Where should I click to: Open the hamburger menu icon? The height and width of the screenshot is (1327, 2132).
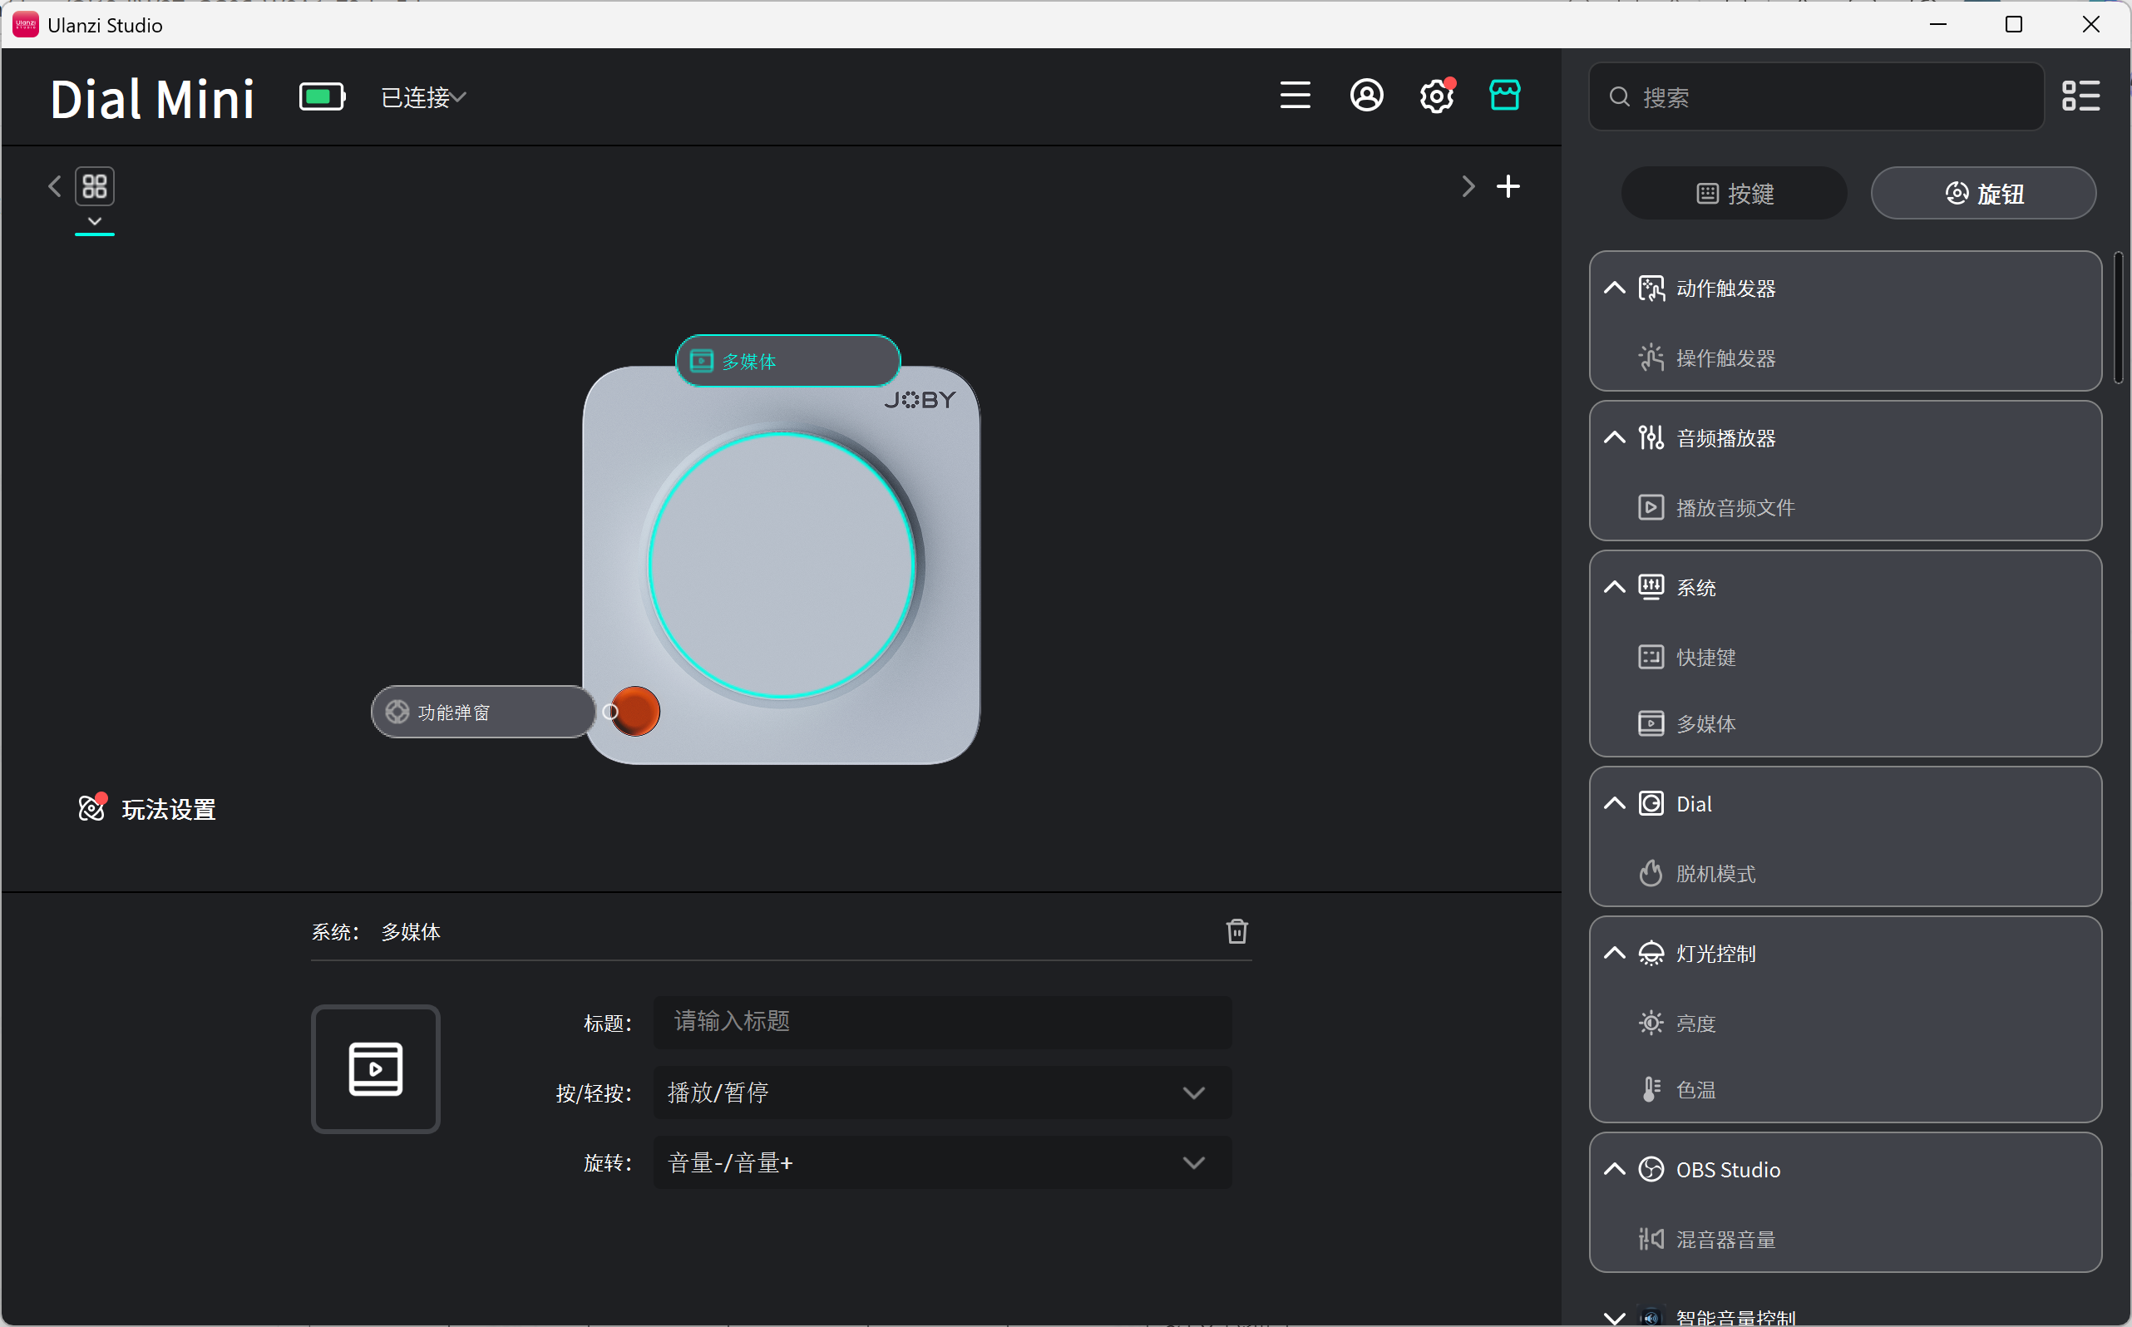point(1295,96)
